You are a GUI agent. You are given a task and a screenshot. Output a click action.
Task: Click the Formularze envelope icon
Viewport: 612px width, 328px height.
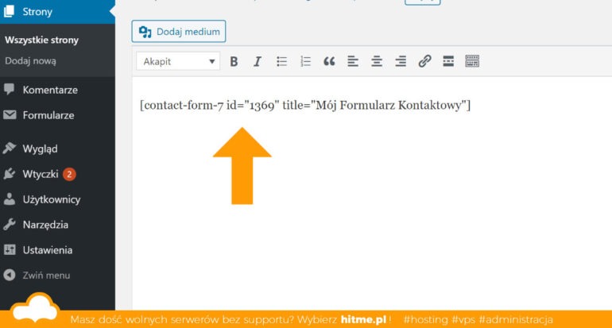click(10, 114)
